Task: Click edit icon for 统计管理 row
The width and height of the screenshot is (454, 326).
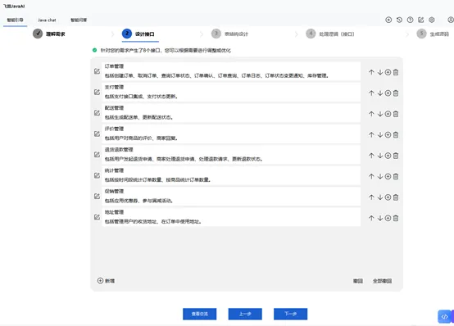Action: coord(97,175)
